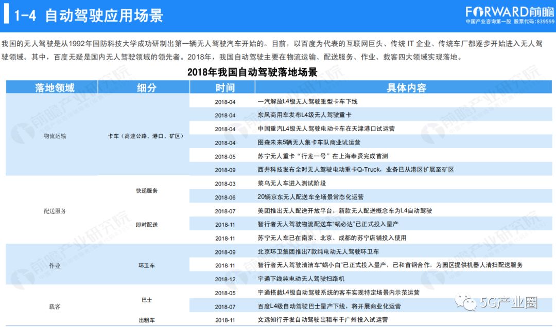This screenshot has width=556, height=327.
Task: Click row 宇通搭载L4级自动驾驶系统的客车
Action: tap(338, 293)
